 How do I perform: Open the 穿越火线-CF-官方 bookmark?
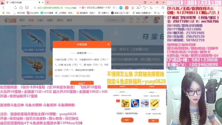click(120, 13)
